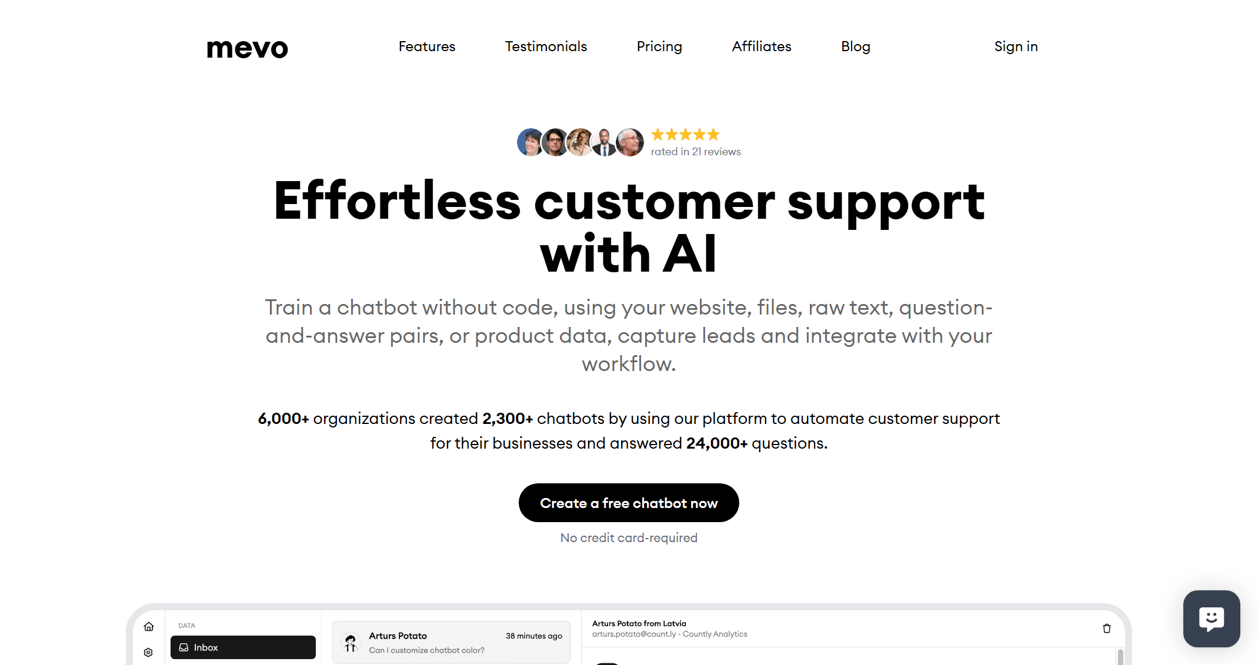Click the five gold stars rating

pyautogui.click(x=685, y=135)
